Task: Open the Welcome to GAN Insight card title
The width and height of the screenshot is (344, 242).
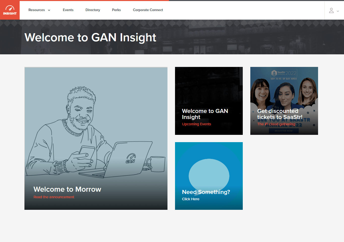Action: pyautogui.click(x=205, y=114)
